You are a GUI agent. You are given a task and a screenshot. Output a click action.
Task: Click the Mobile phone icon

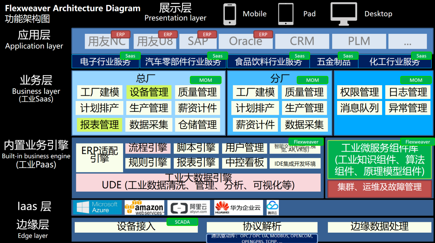pos(230,14)
